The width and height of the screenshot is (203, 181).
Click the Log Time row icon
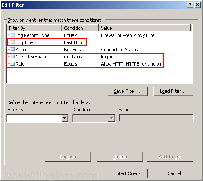coord(12,42)
